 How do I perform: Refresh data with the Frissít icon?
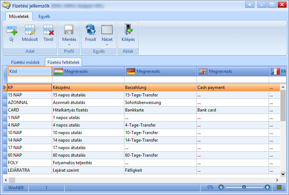[x=91, y=29]
